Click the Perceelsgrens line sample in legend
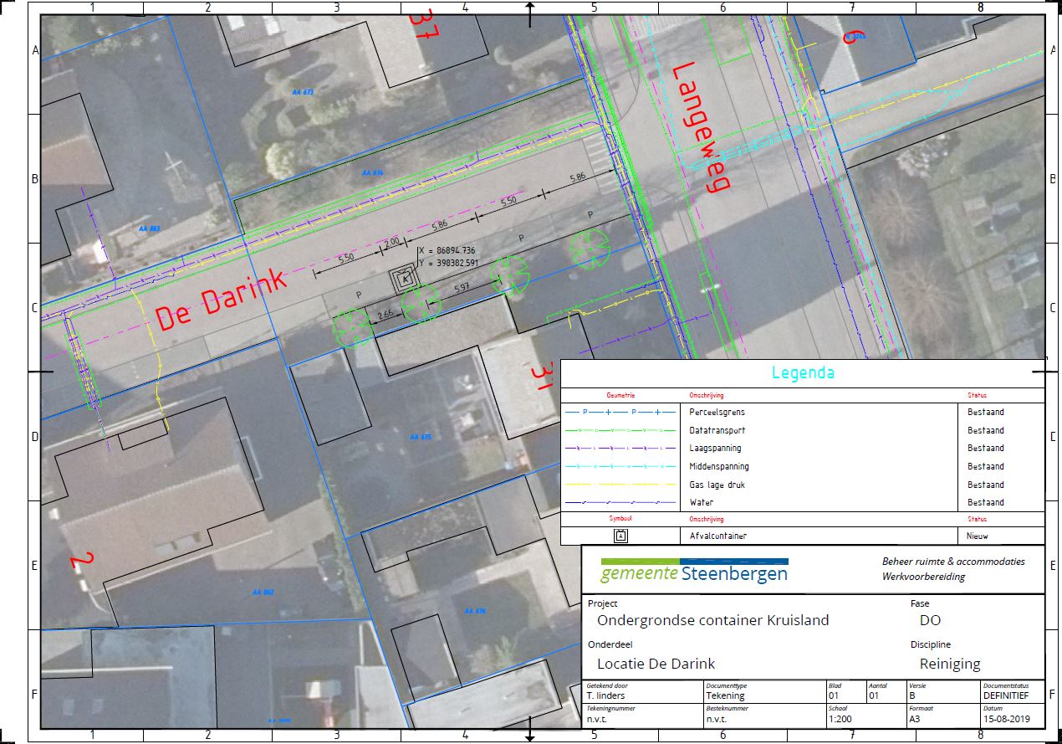The height and width of the screenshot is (744, 1062). click(x=620, y=412)
